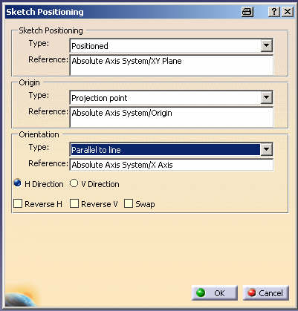Click the red Cancel button

266,293
